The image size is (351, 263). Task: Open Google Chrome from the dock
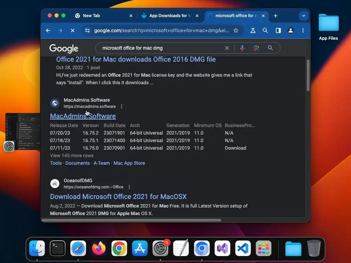(119, 248)
